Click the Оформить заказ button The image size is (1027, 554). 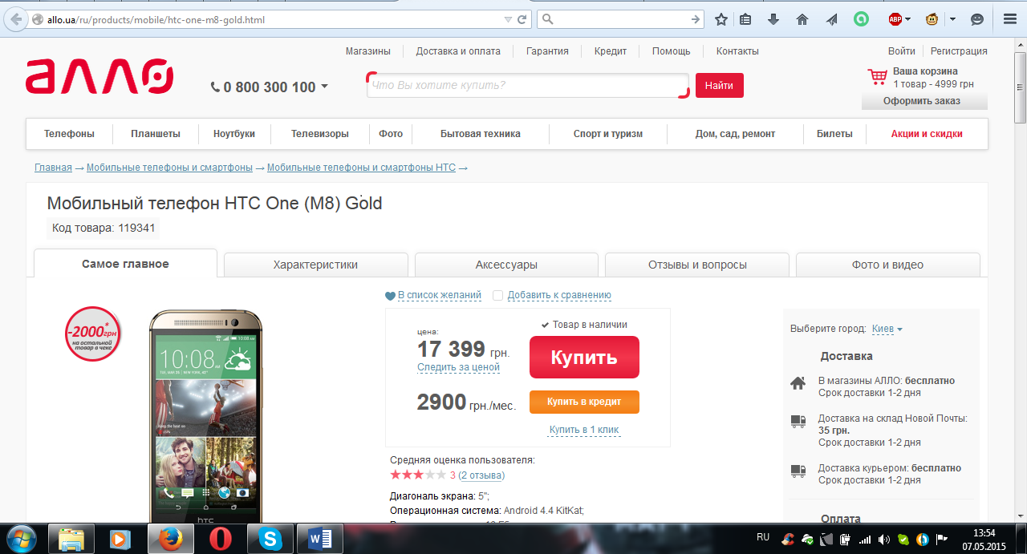click(x=924, y=101)
